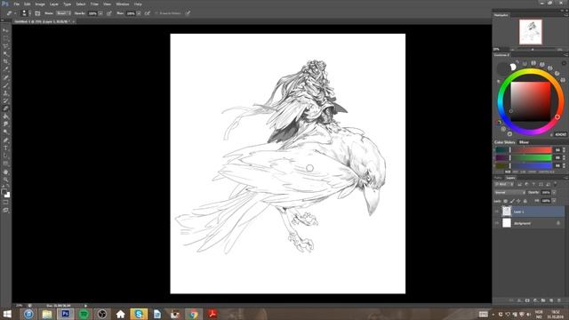Switch to the Mixer tab
569x320 pixels.
[x=524, y=142]
